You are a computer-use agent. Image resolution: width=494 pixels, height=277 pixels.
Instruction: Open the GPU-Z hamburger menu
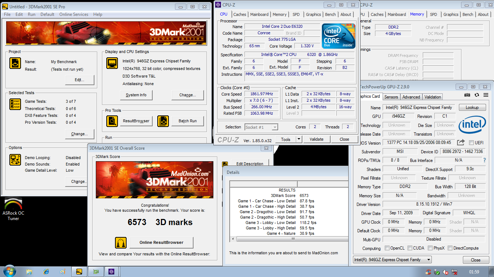(x=486, y=95)
